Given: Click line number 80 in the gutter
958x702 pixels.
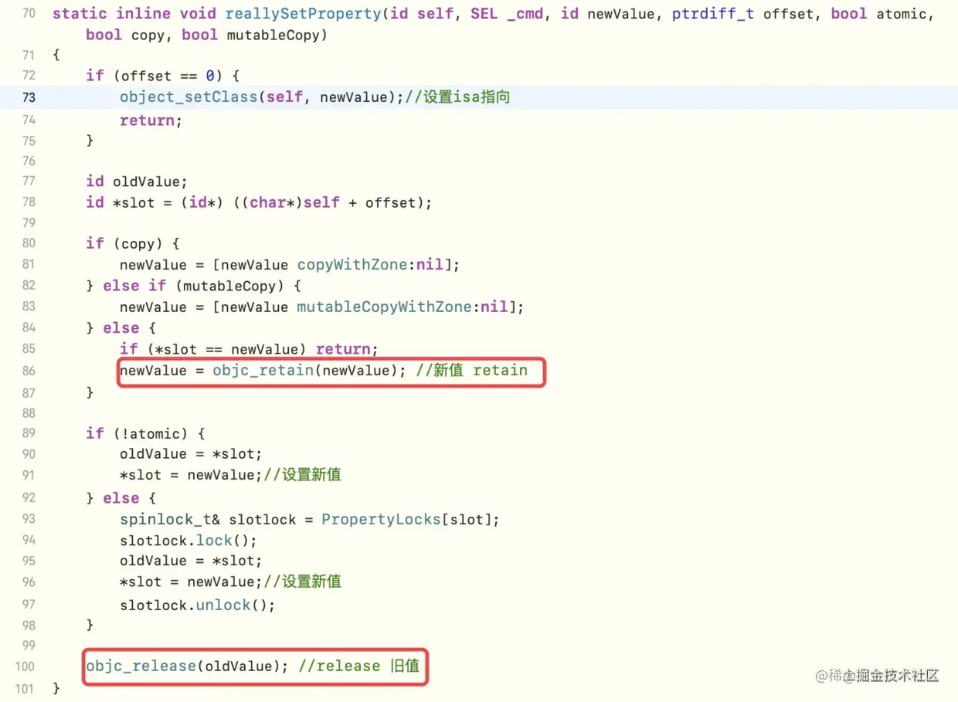Looking at the screenshot, I should coord(29,243).
